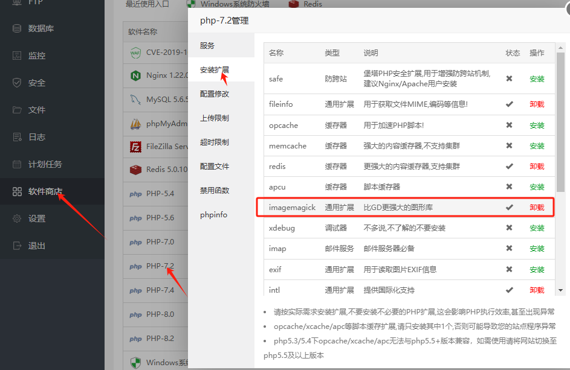Click the 状态 column header

click(513, 53)
